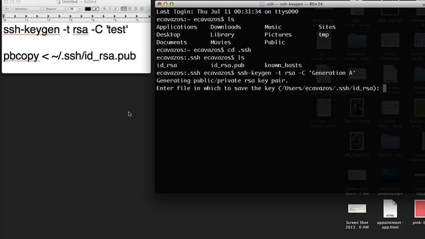
Task: Open paragraph styles menu in TextEdit toolbar
Action: pos(7,9)
